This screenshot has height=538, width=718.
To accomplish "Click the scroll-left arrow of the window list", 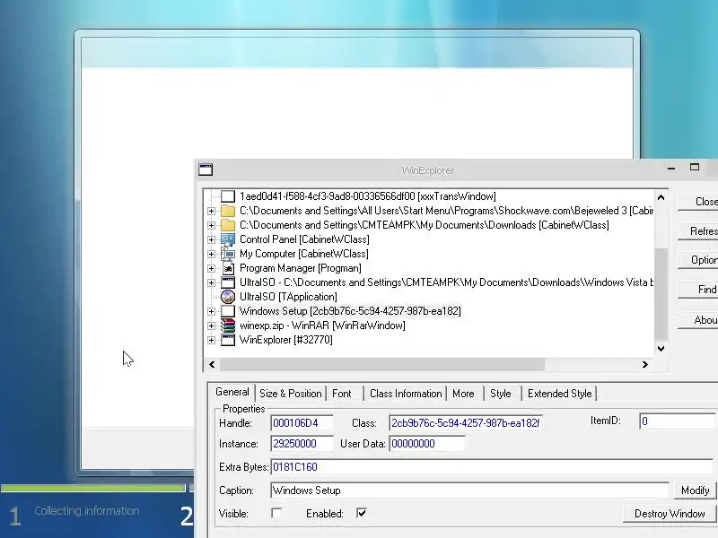I will (x=212, y=365).
